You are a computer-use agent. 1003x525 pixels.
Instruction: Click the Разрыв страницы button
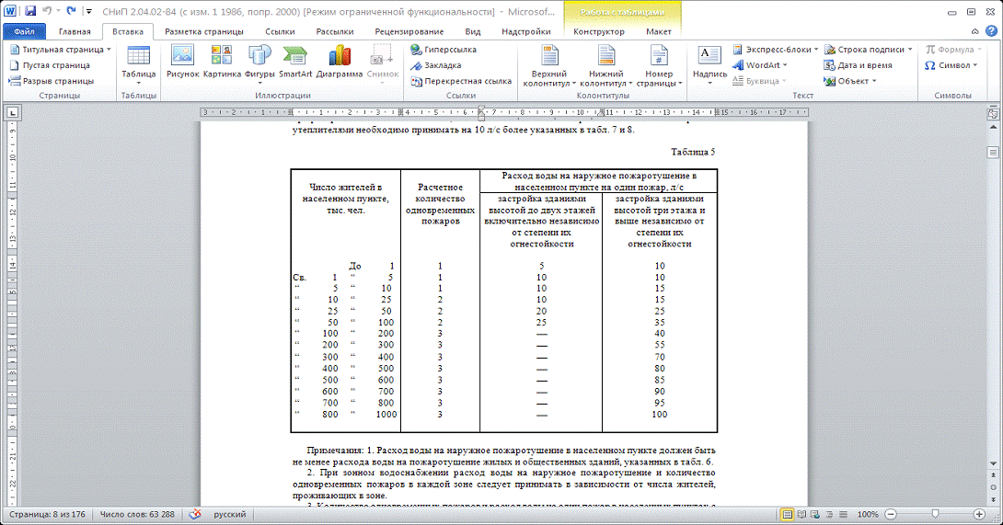click(x=52, y=81)
